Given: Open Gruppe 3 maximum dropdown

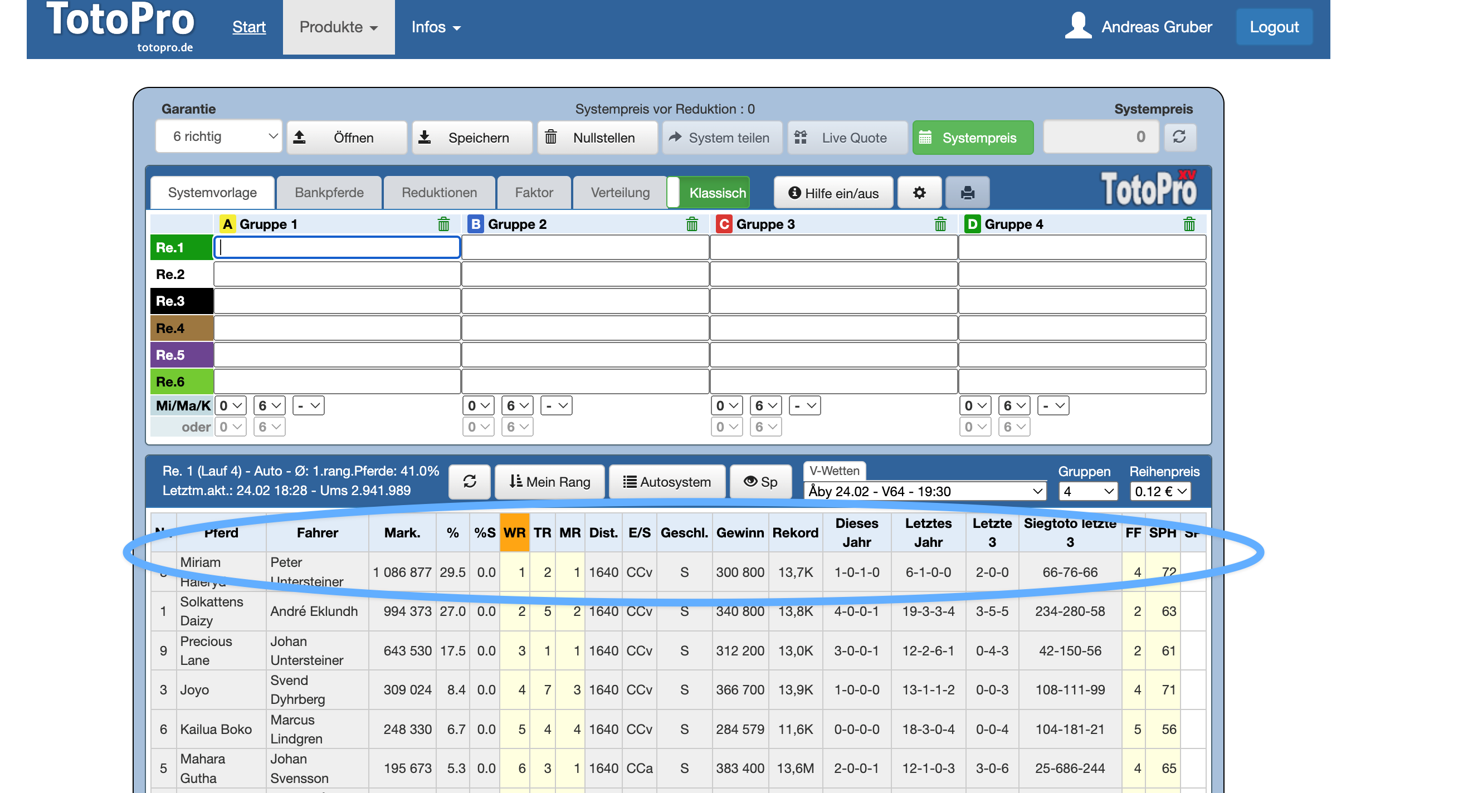Looking at the screenshot, I should pyautogui.click(x=765, y=405).
